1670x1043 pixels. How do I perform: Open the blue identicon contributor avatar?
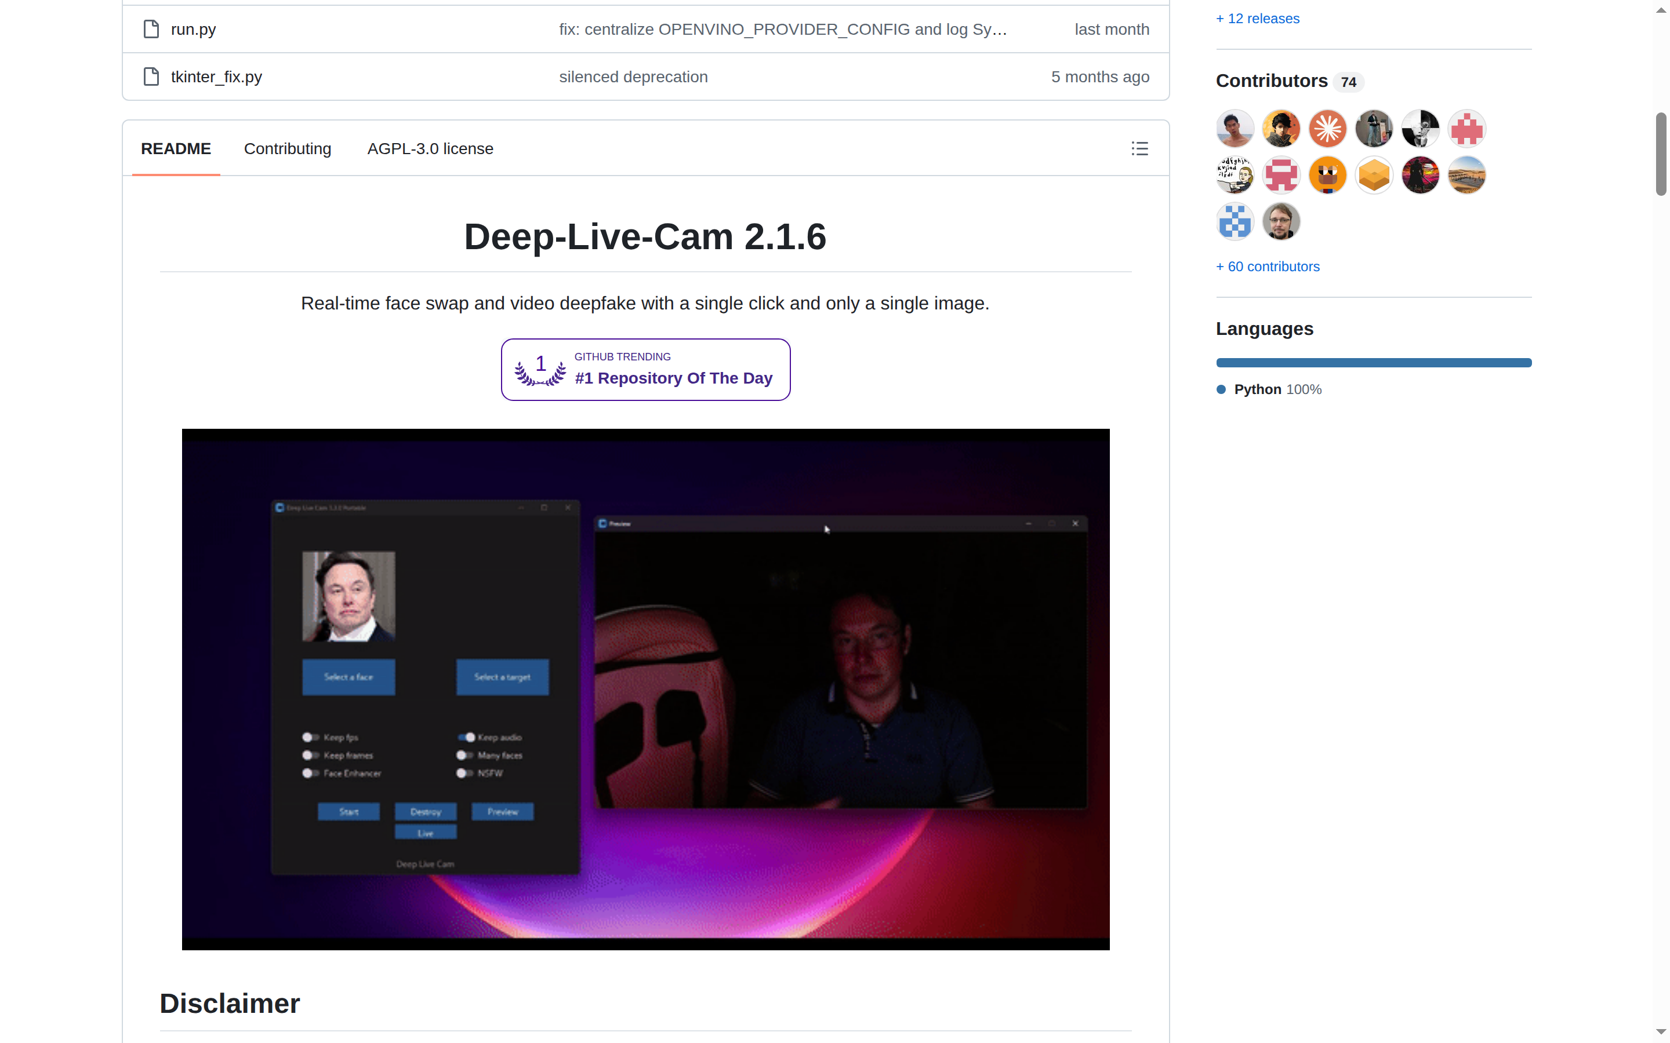click(1235, 221)
